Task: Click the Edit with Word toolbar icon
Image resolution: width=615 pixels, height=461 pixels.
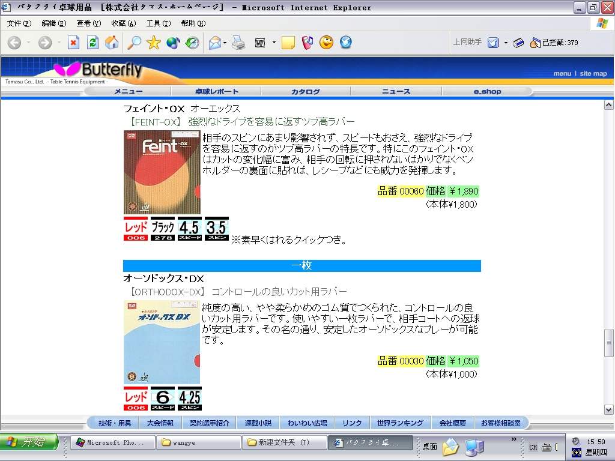Action: click(260, 43)
